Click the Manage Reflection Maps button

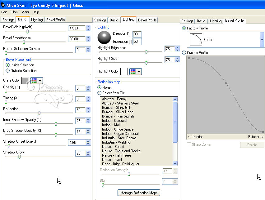click(139, 193)
